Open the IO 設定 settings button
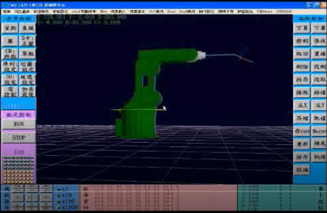Screen dimensions: 327x213 (10, 79)
